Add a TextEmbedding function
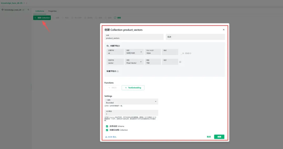The image size is (283, 149). [133, 88]
